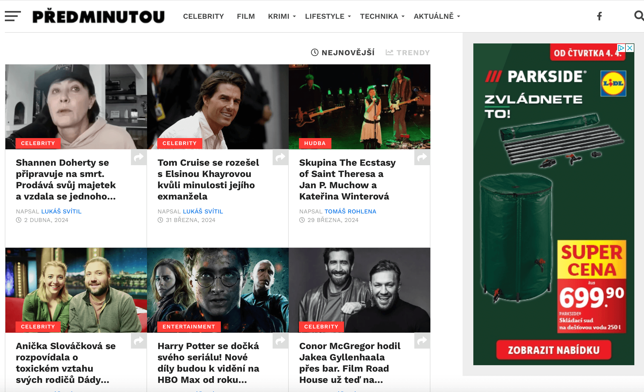Share the Conor McGregor article
This screenshot has width=644, height=392.
pos(422,341)
